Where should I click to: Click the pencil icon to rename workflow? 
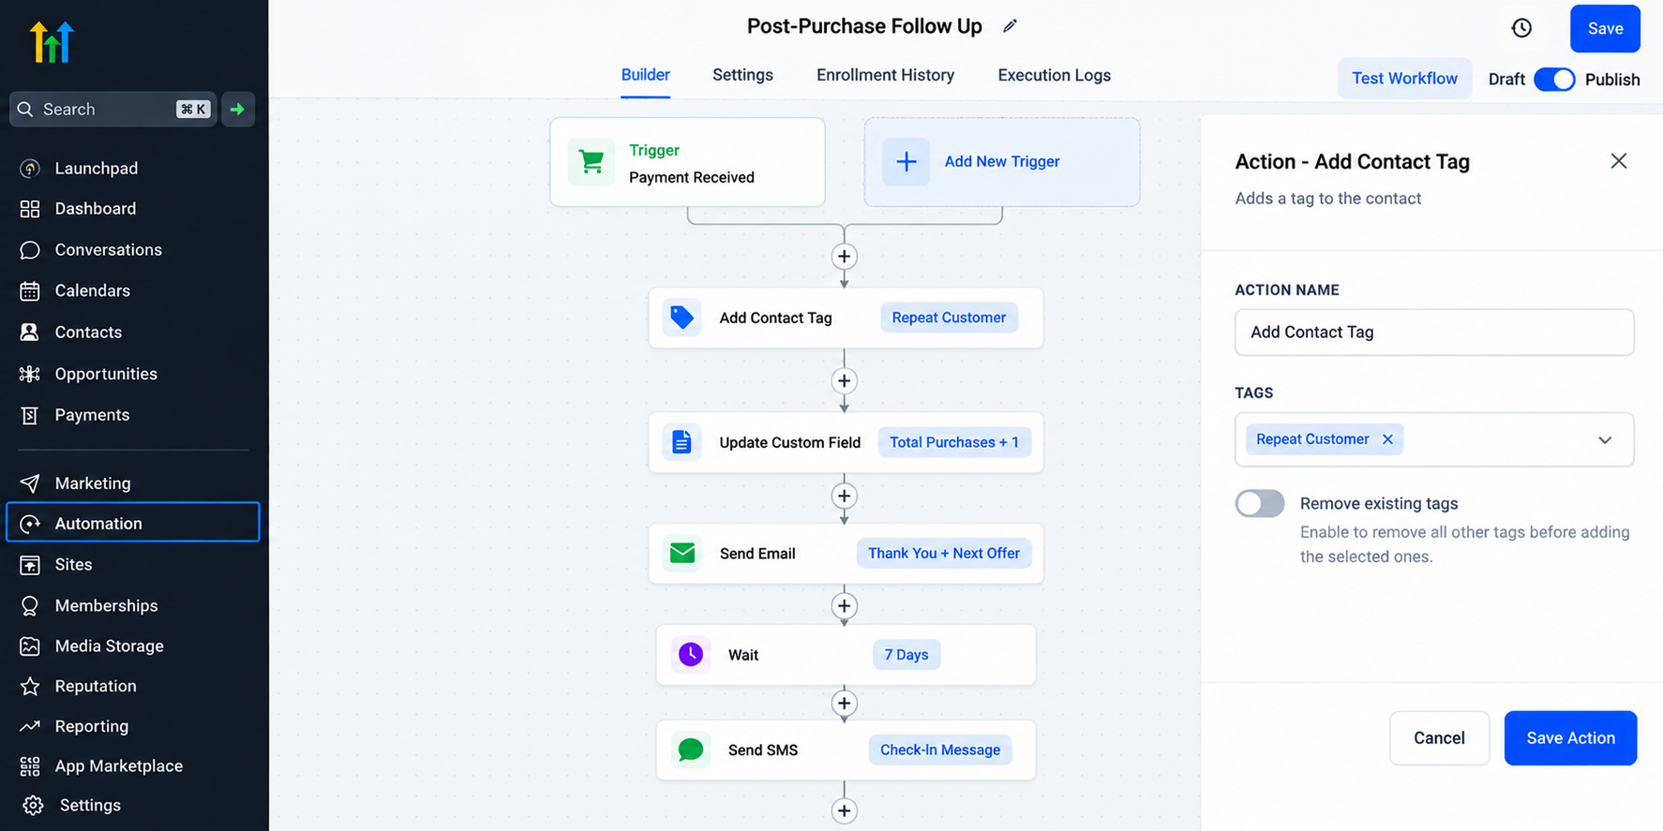tap(1010, 26)
